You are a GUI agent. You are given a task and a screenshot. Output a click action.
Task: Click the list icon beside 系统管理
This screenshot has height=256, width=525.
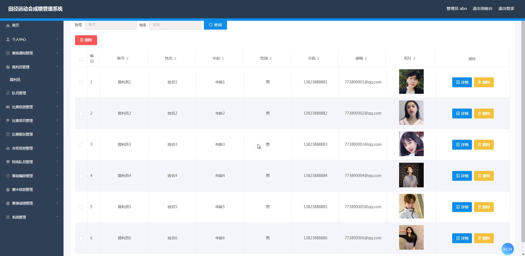pos(8,217)
